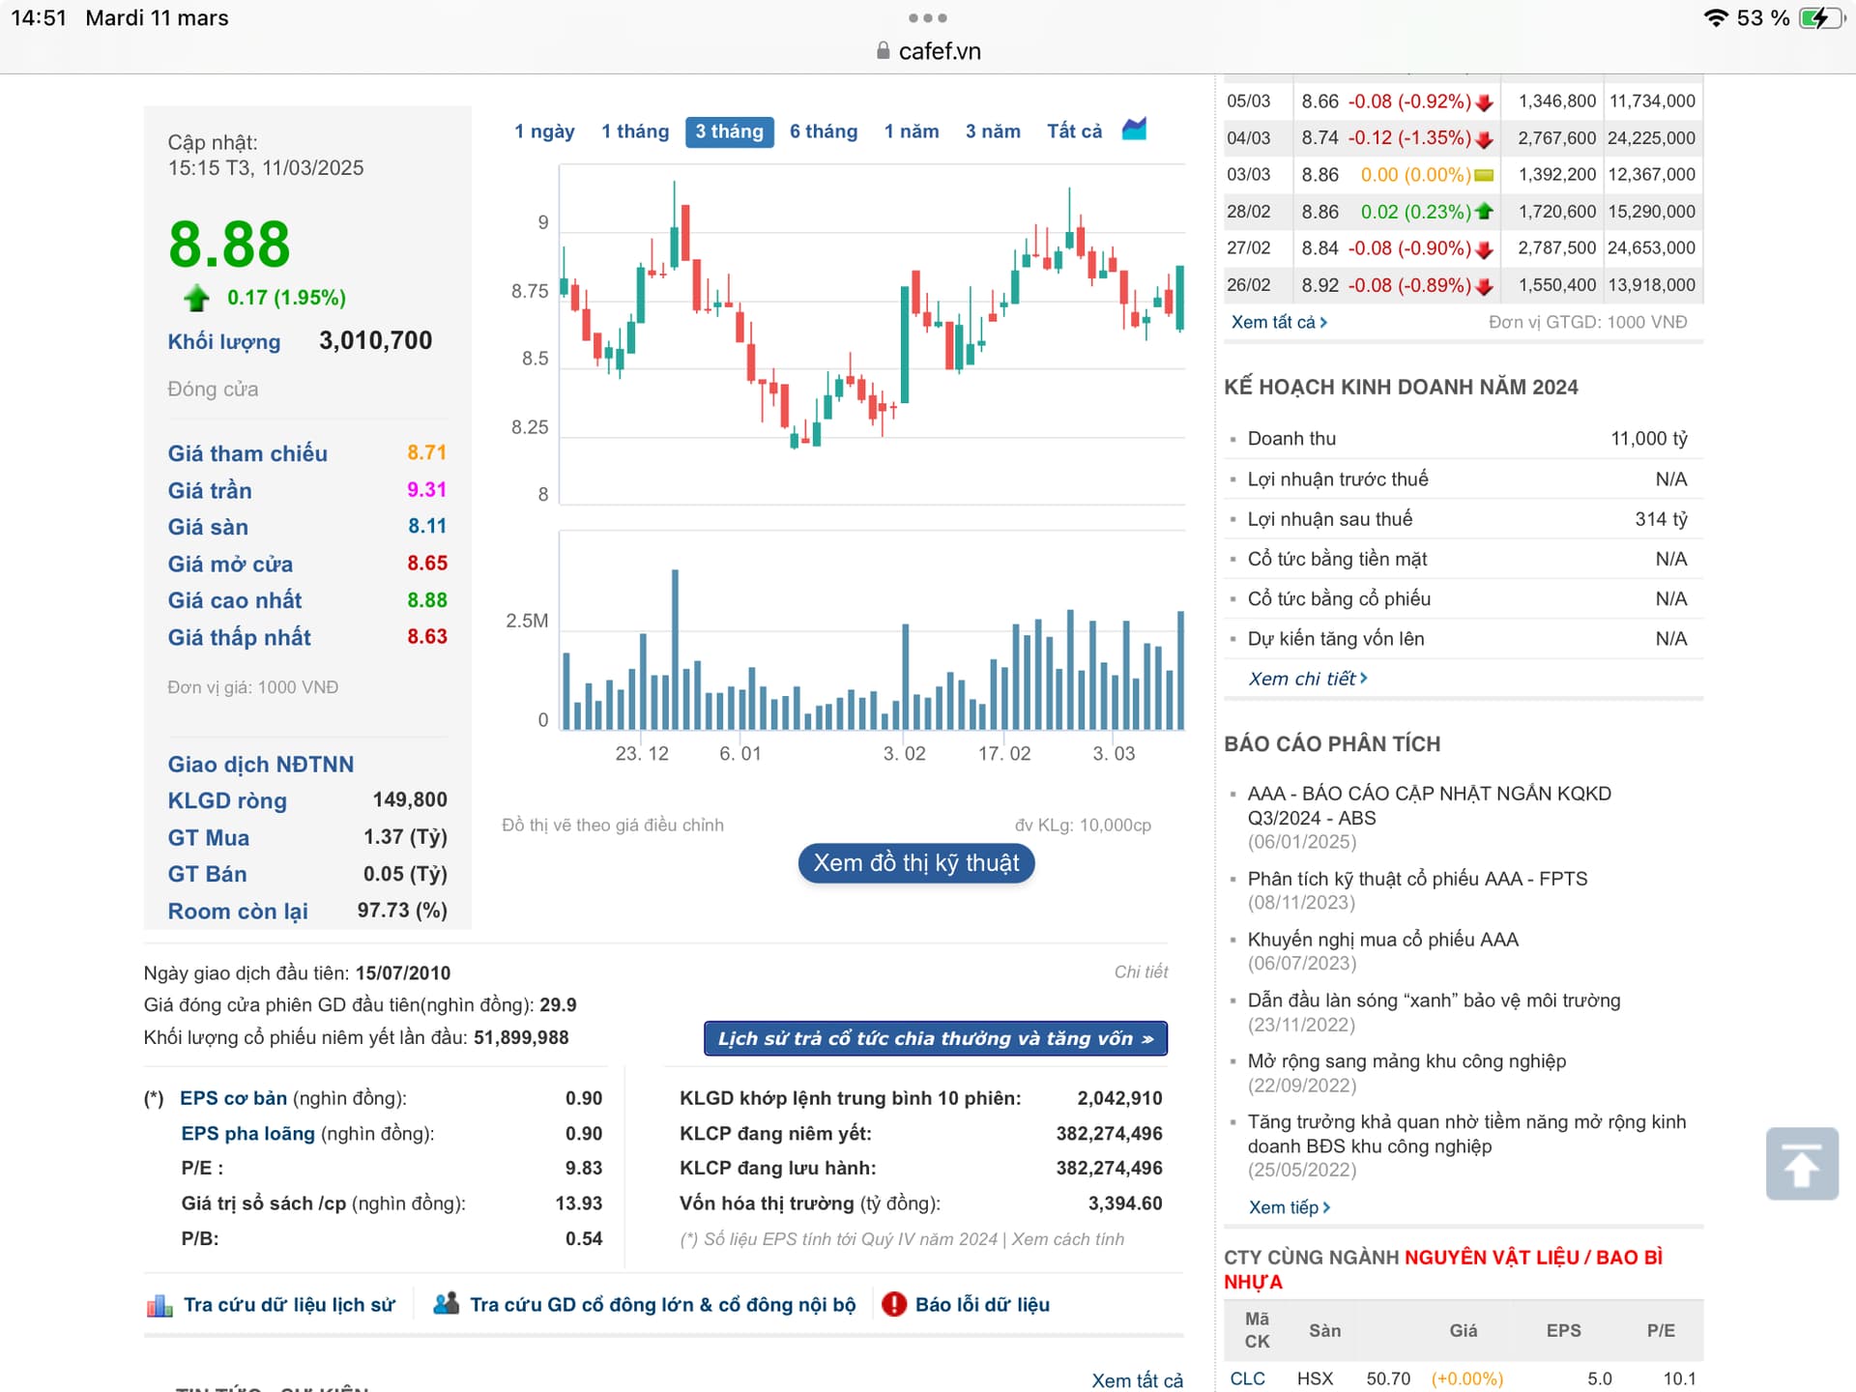Open Xem đồ thị kỹ thuật button
The height and width of the screenshot is (1392, 1856).
(915, 863)
